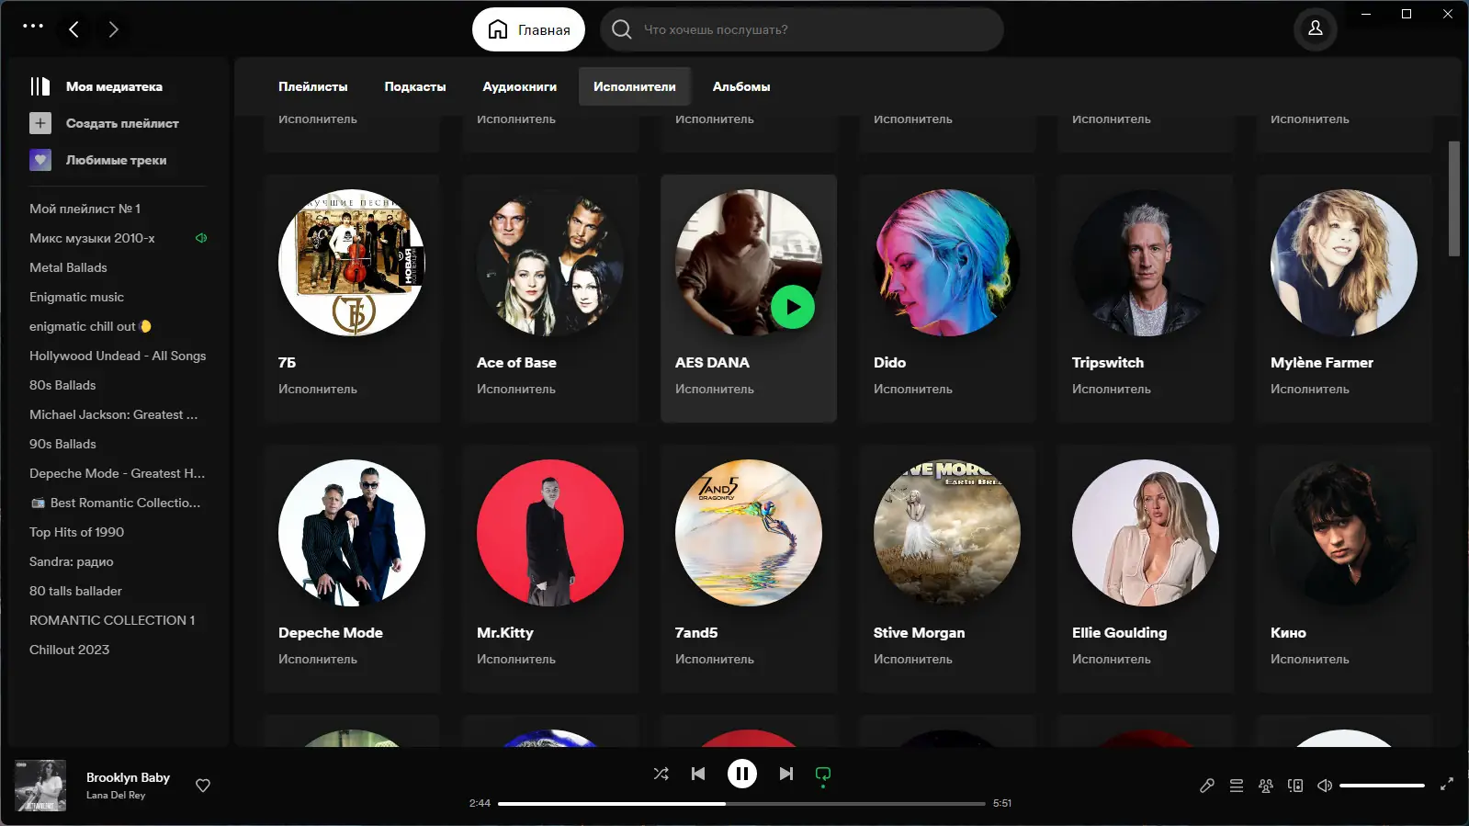This screenshot has width=1469, height=826.
Task: Skip to the previous track
Action: tap(698, 774)
